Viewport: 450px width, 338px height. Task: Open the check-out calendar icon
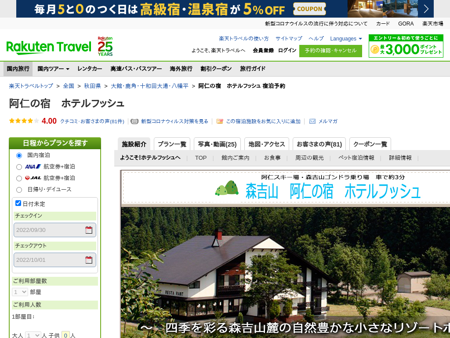pos(89,260)
